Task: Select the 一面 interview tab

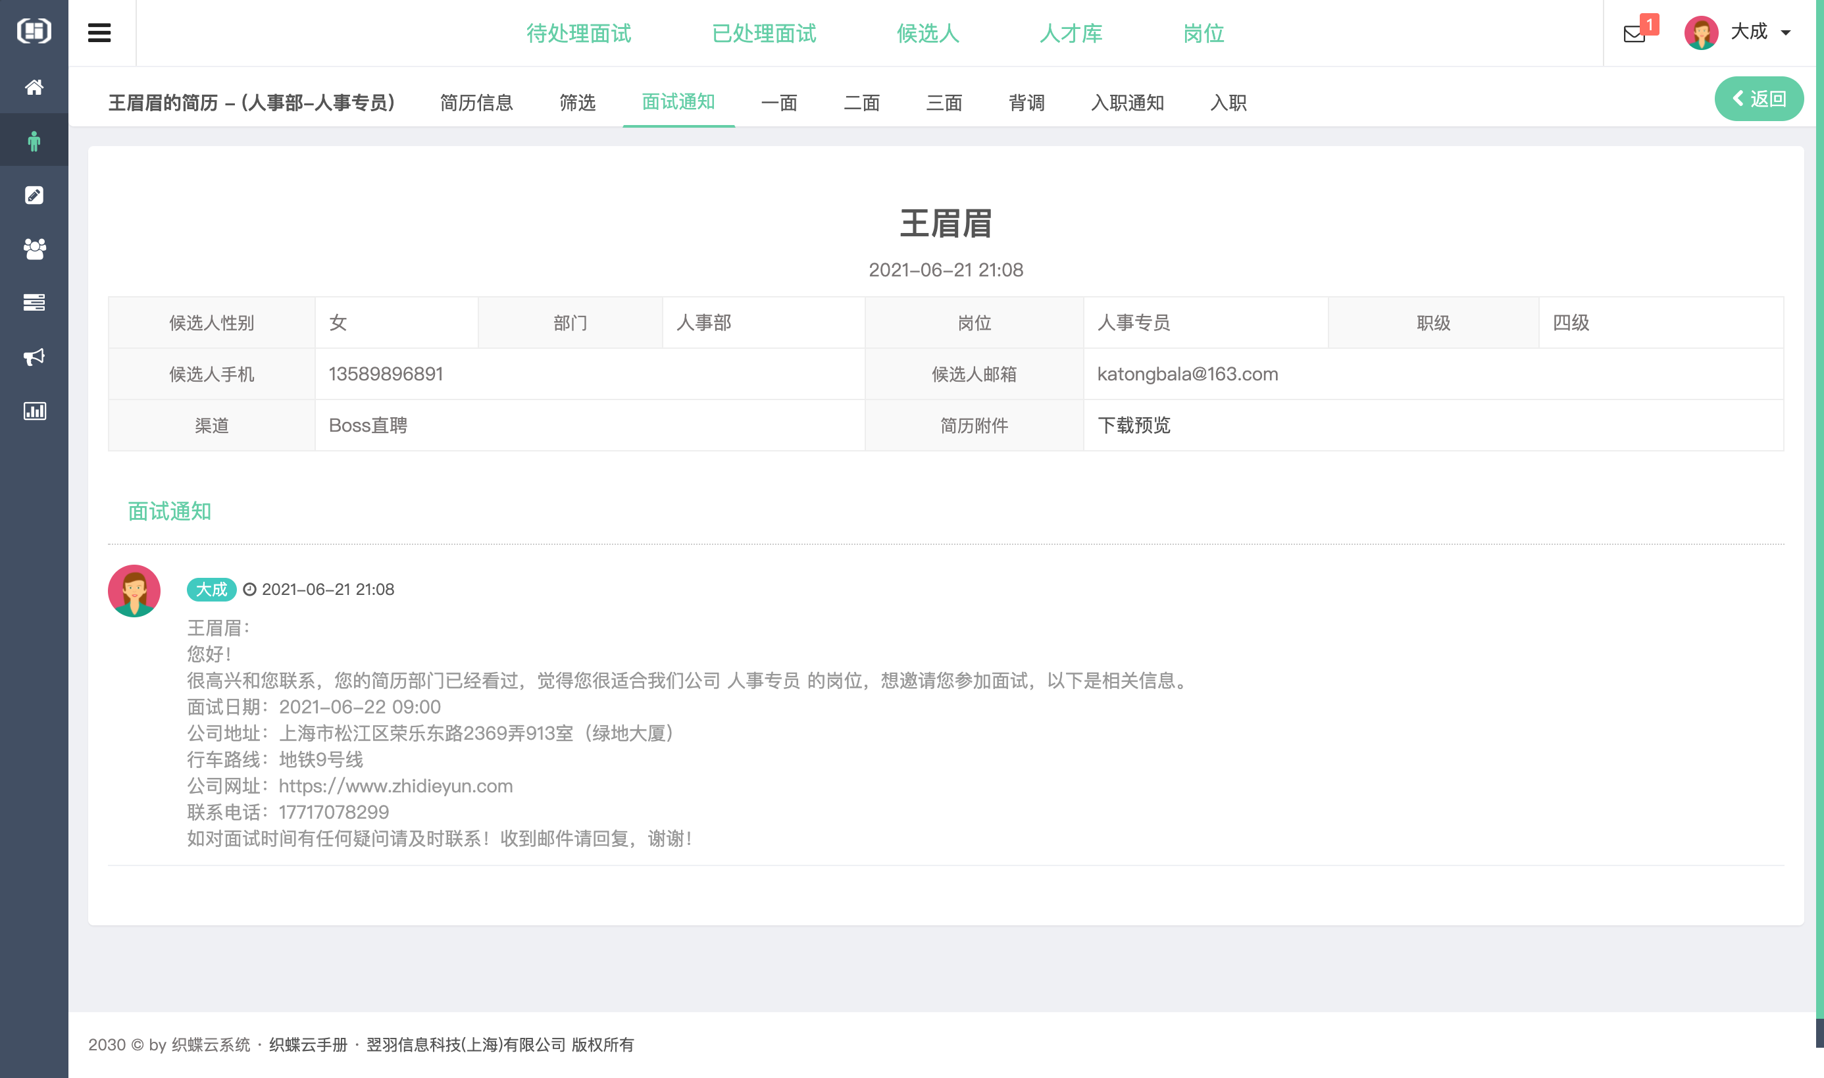Action: click(x=779, y=103)
